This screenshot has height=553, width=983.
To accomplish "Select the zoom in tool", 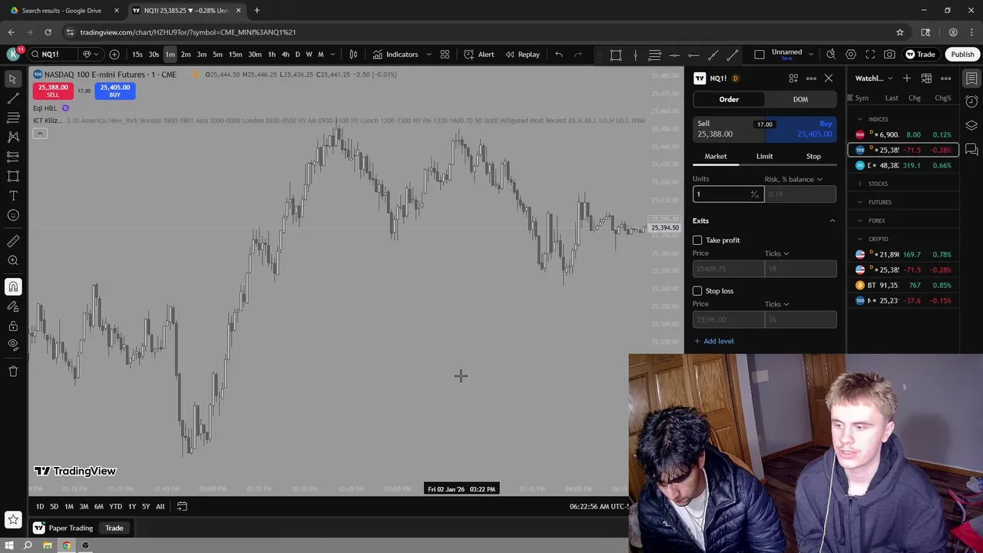I will coord(13,260).
